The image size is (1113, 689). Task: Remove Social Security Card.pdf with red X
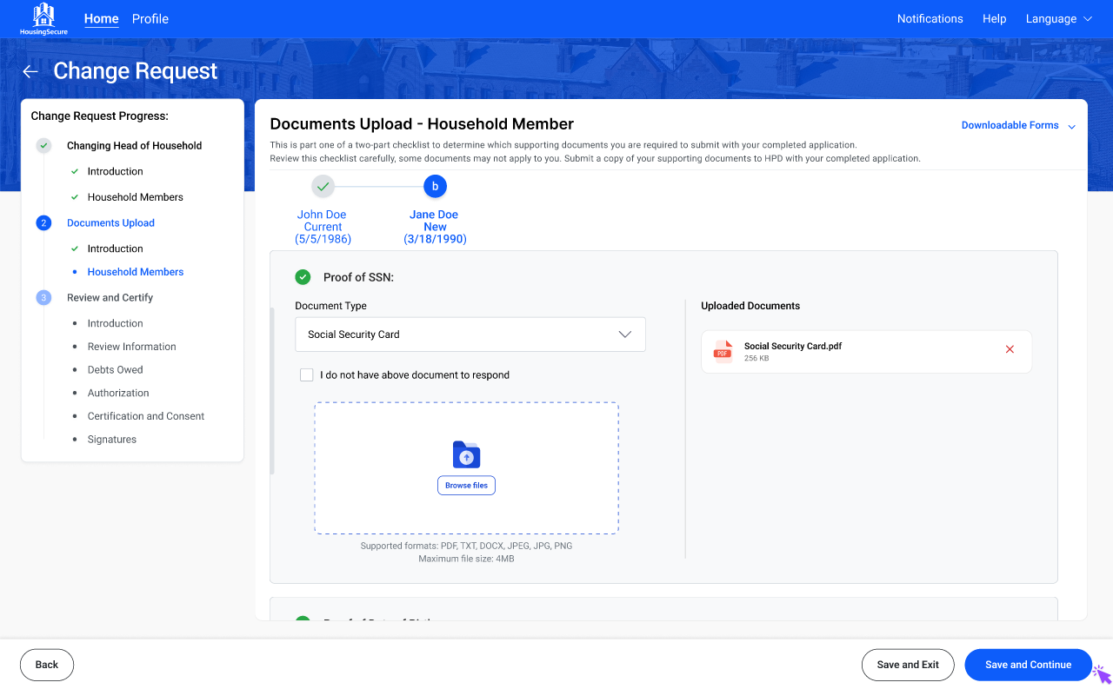(x=1010, y=349)
